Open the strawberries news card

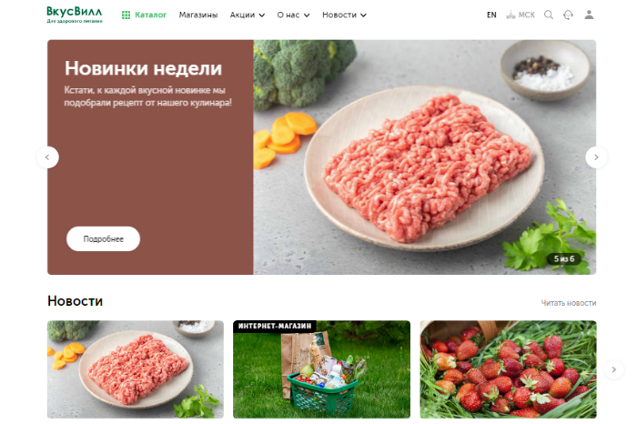(x=508, y=369)
